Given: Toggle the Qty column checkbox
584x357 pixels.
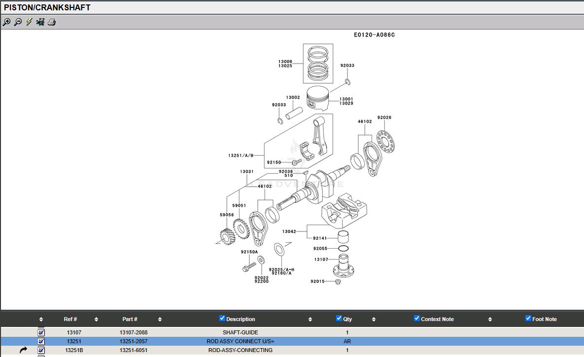Looking at the screenshot, I should [339, 319].
